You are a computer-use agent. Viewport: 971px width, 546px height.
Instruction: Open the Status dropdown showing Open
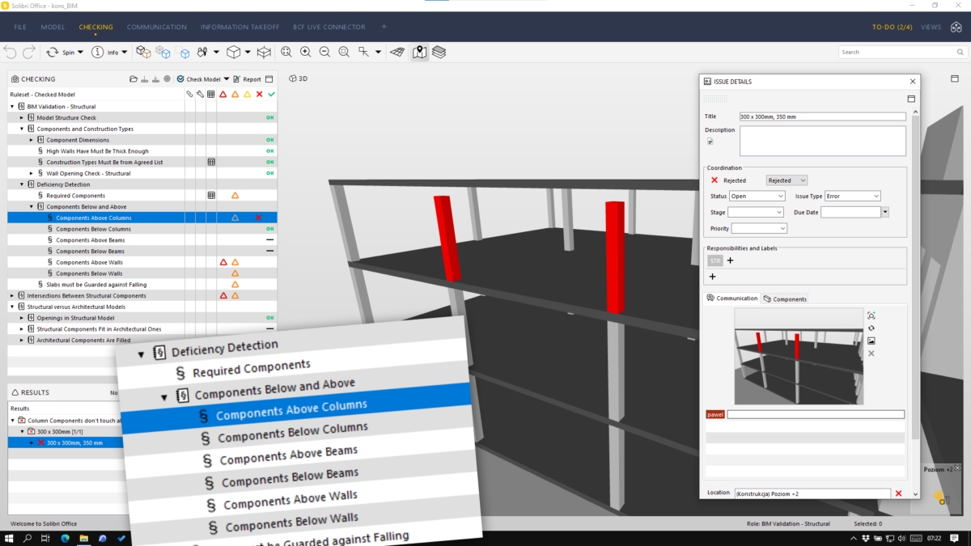click(757, 196)
